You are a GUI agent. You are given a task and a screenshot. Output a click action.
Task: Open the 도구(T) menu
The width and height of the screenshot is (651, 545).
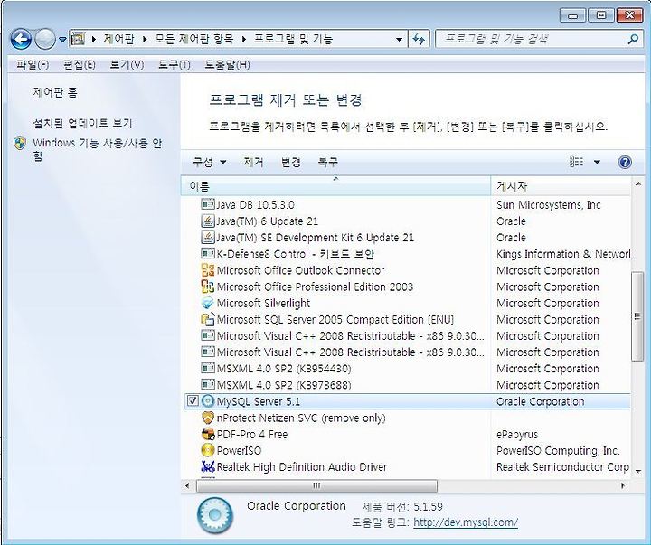[175, 65]
